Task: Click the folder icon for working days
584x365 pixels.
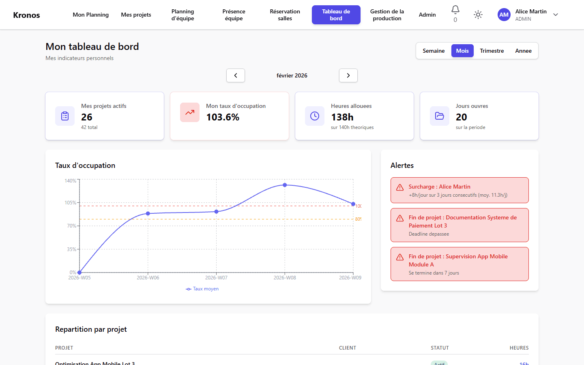Action: (440, 116)
